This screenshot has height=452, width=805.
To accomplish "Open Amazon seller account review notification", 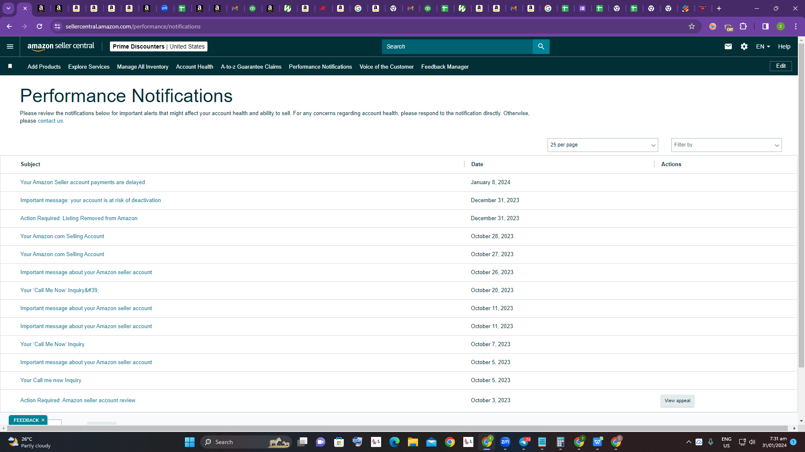I will (78, 401).
